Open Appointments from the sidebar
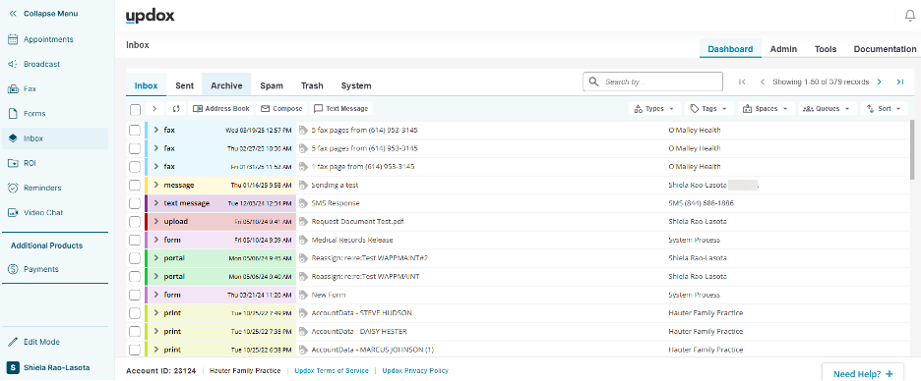The image size is (921, 381). pyautogui.click(x=48, y=39)
